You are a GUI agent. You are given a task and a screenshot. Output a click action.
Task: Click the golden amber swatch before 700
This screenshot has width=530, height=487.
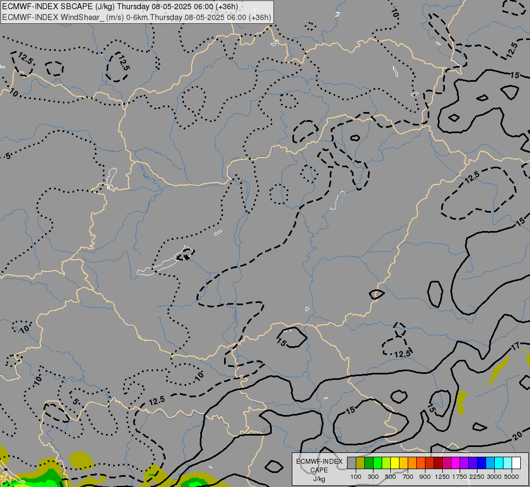click(403, 463)
